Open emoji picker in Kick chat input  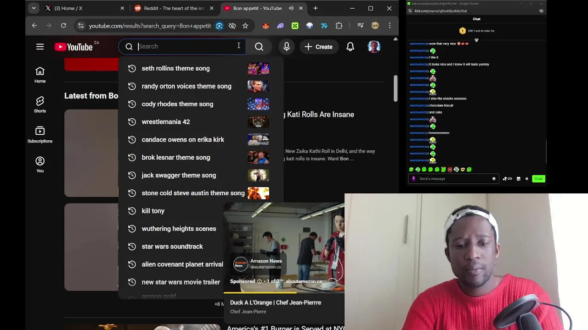pos(494,179)
